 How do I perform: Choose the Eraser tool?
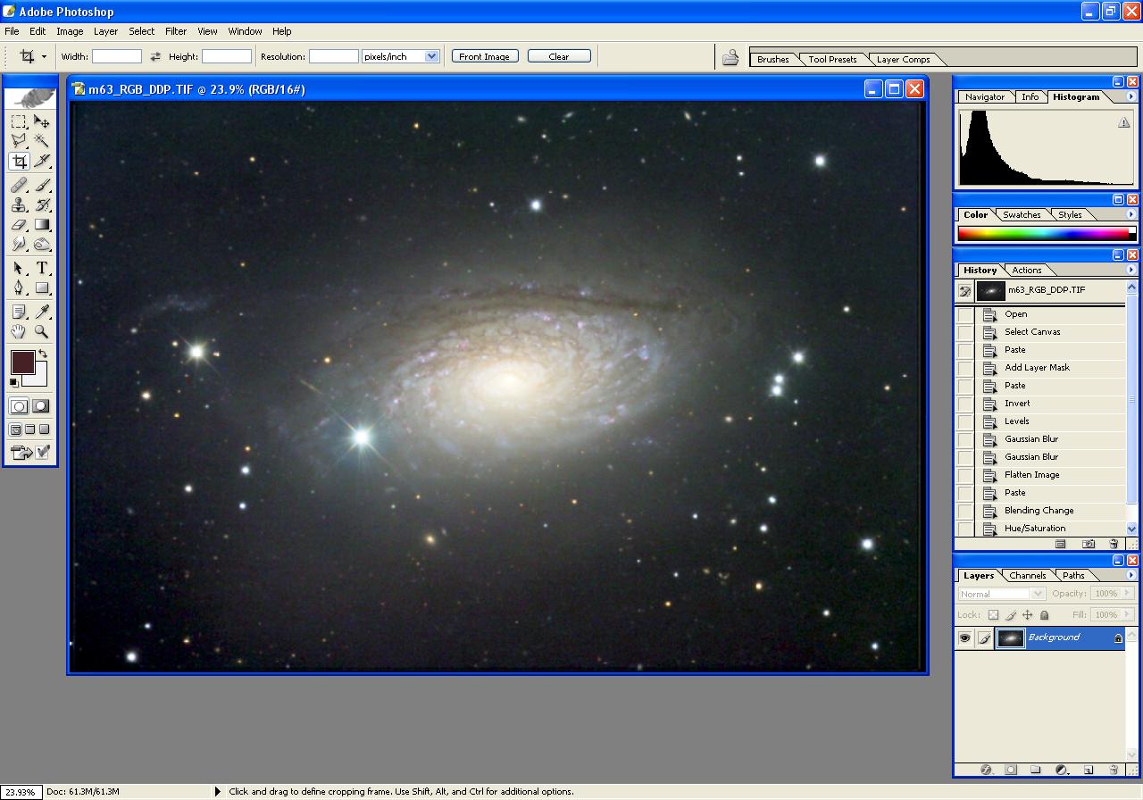[19, 225]
